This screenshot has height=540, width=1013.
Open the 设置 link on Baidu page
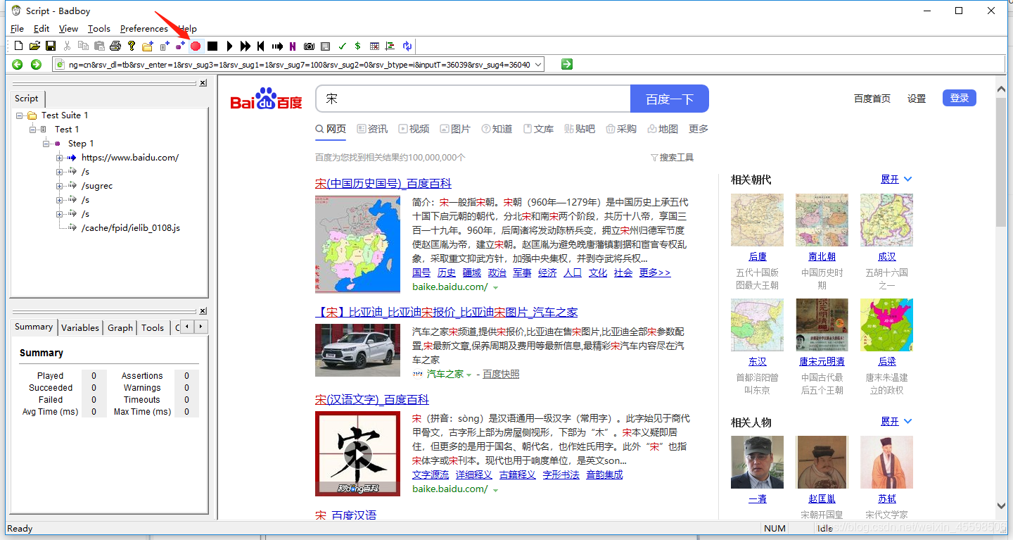(917, 99)
